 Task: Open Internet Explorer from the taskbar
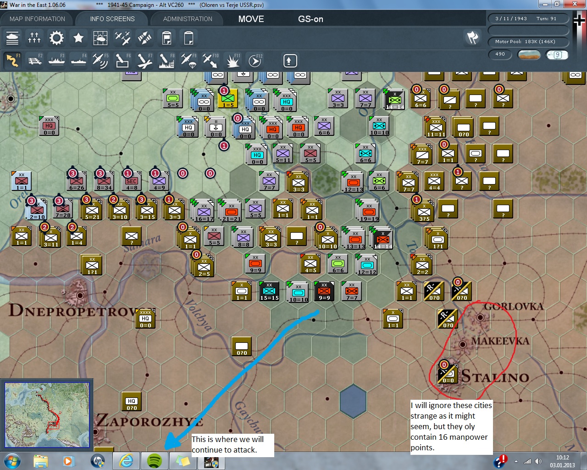click(126, 461)
